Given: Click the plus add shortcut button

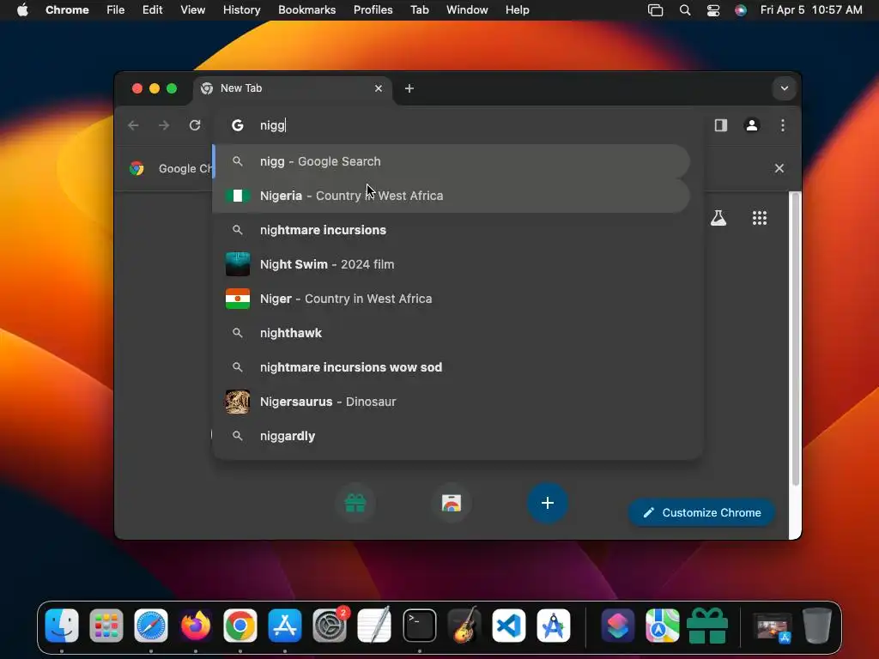Looking at the screenshot, I should (x=548, y=503).
